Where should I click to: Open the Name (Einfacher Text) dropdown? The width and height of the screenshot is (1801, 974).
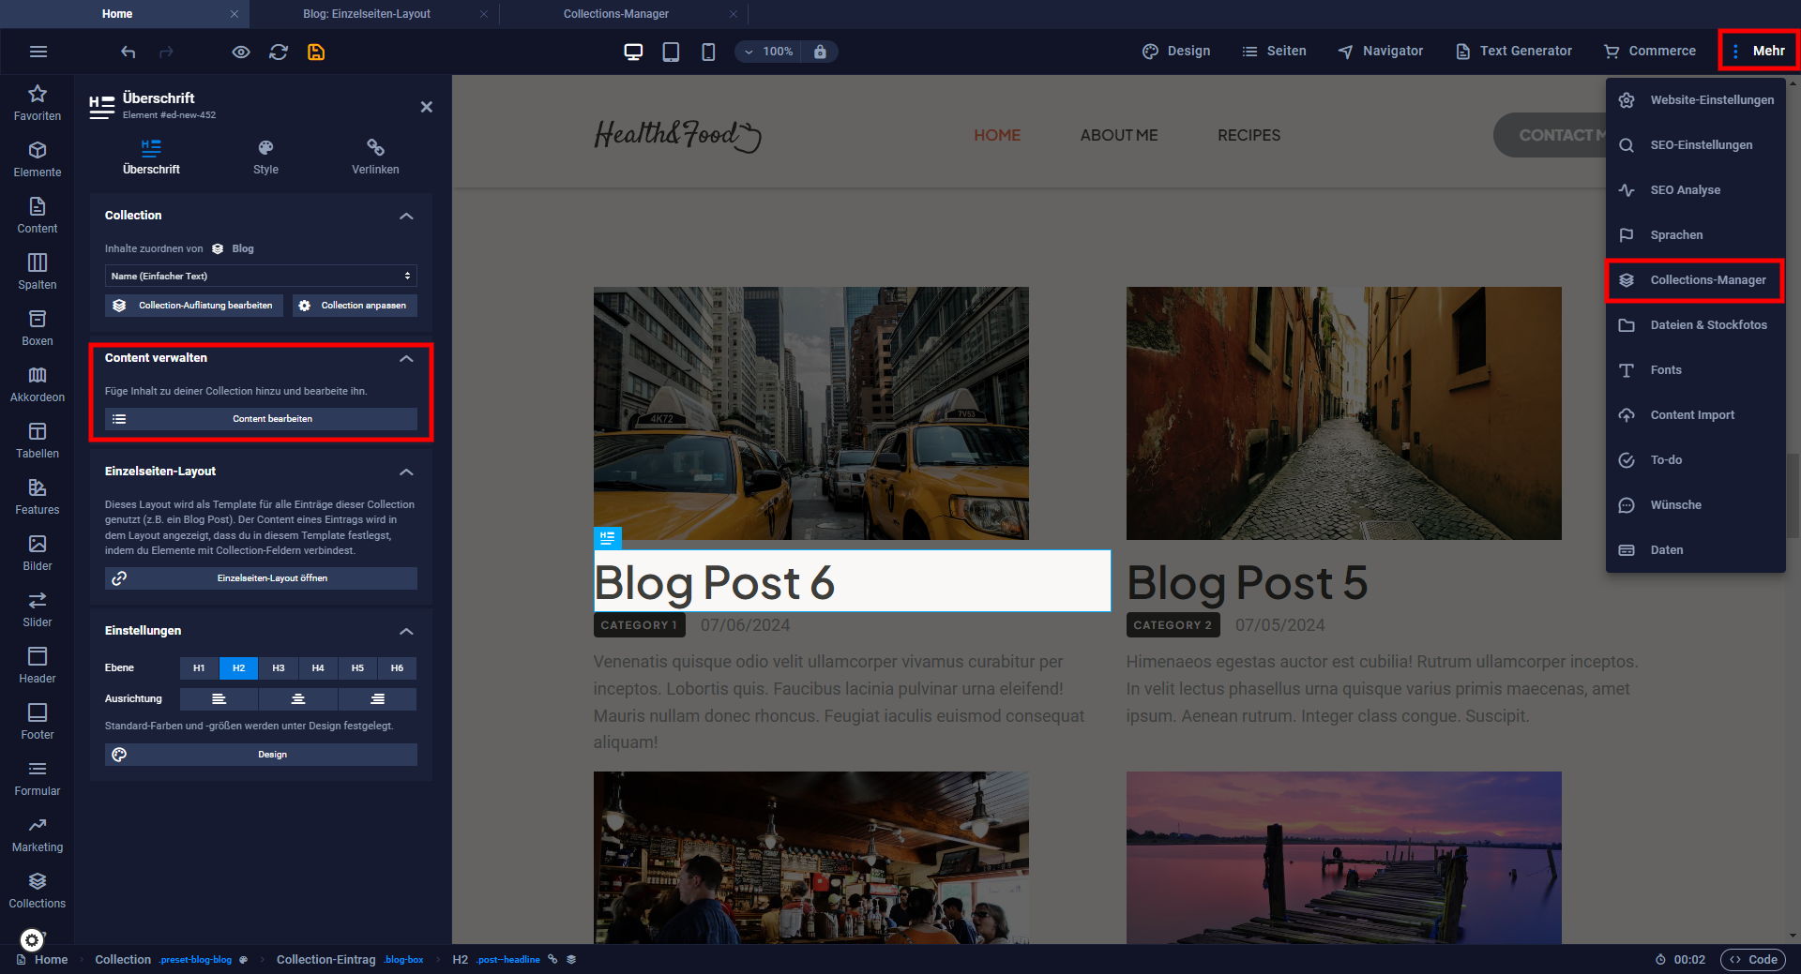(261, 276)
